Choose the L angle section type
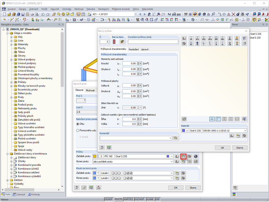Image resolution: width=269 pixels, height=202 pixels. point(204,44)
